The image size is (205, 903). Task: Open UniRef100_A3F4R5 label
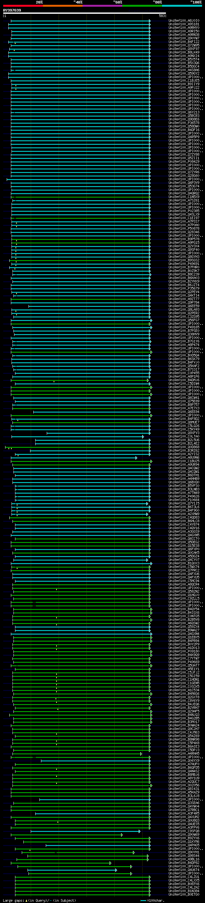[184, 813]
